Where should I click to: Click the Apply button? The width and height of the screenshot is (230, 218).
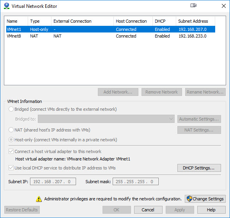[x=180, y=210]
